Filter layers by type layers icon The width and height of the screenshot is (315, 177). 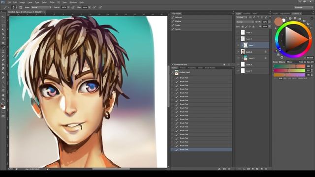(258, 18)
